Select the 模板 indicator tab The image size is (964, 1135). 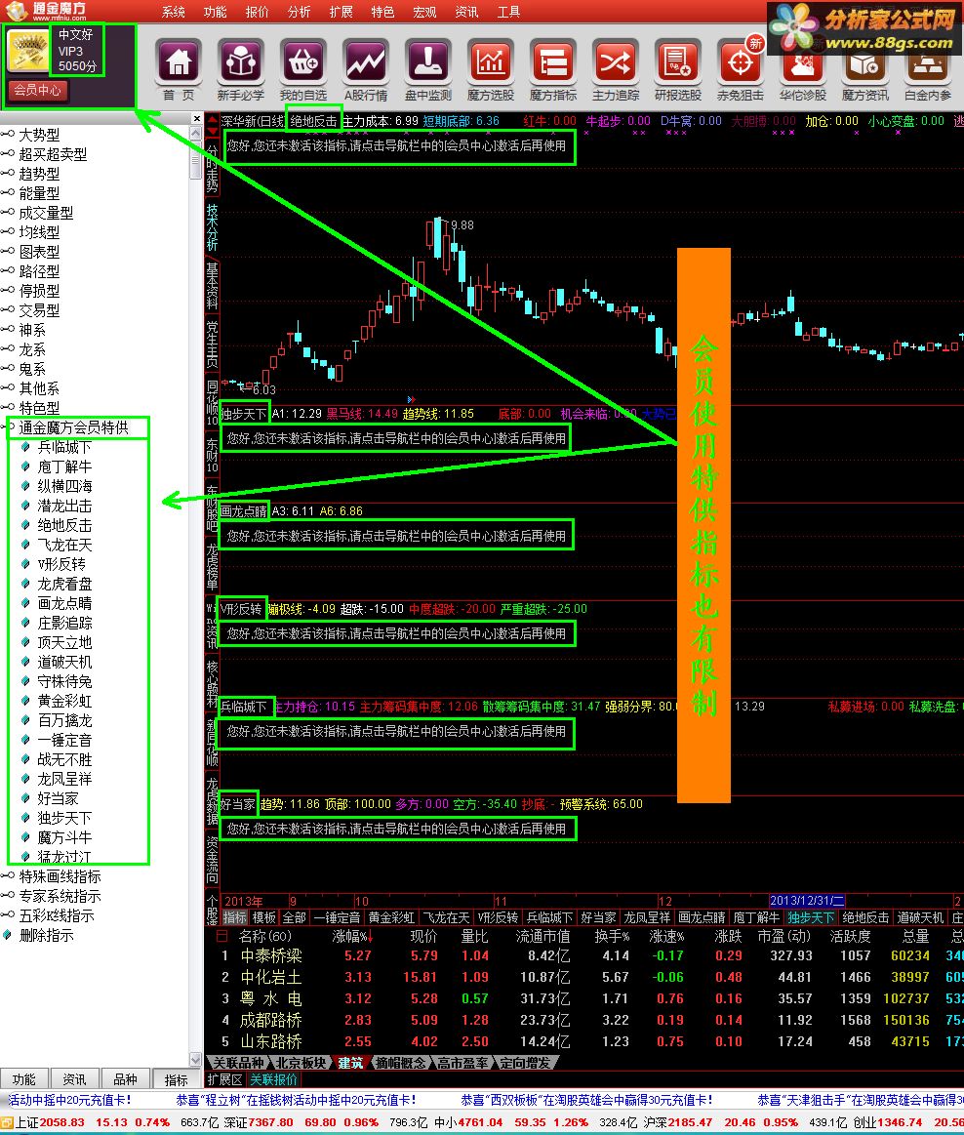[x=264, y=917]
